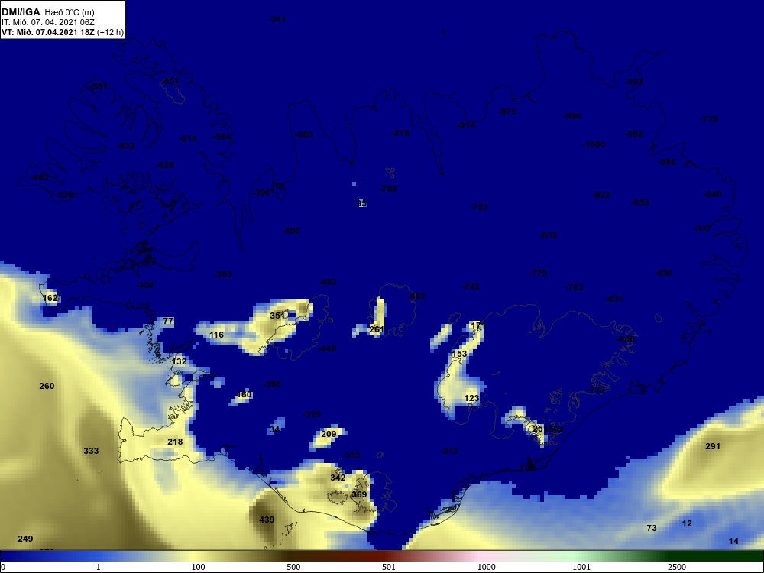Click the map value '-940'

pyautogui.click(x=713, y=194)
